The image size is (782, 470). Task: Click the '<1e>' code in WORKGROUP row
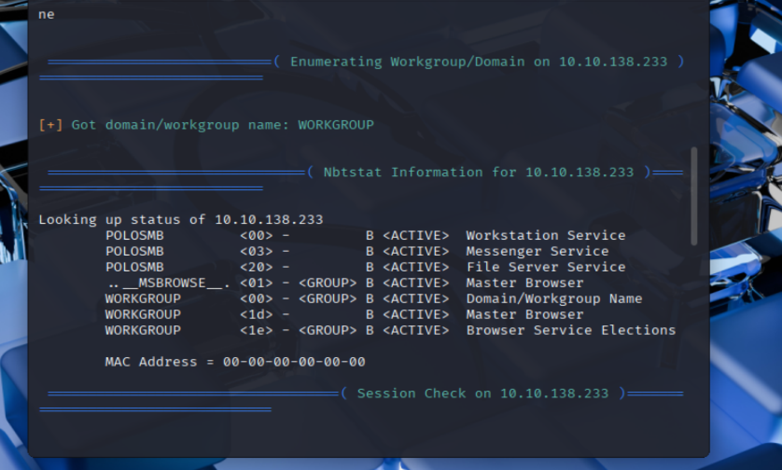[256, 330]
